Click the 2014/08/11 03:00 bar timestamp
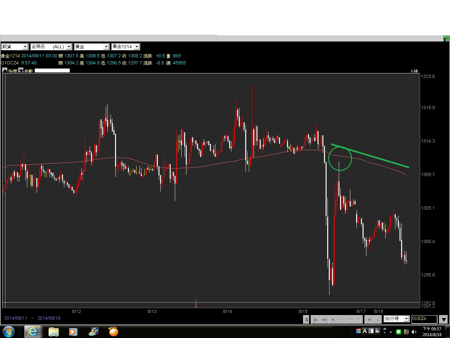This screenshot has width=450, height=338. pyautogui.click(x=39, y=56)
